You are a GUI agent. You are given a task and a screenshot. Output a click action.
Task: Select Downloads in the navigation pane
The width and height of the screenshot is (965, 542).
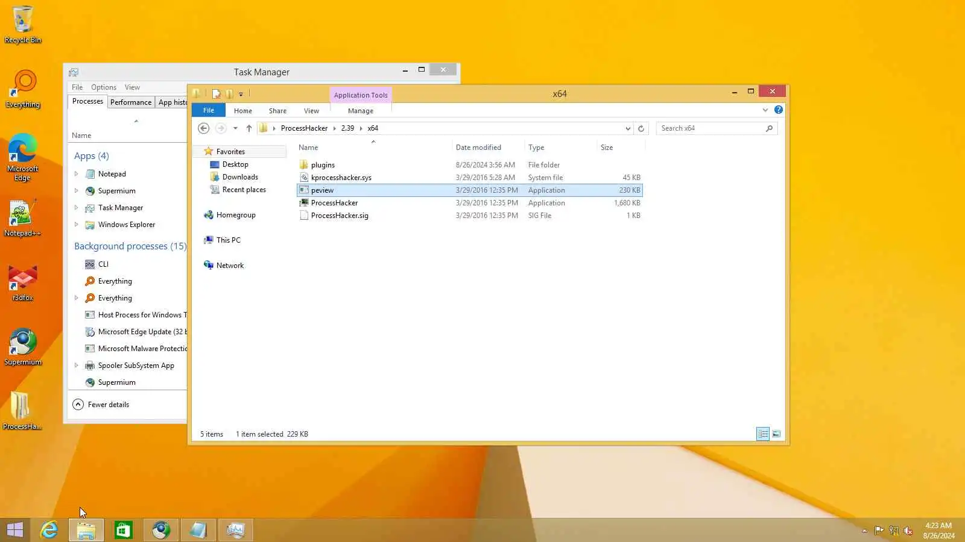pos(234,177)
